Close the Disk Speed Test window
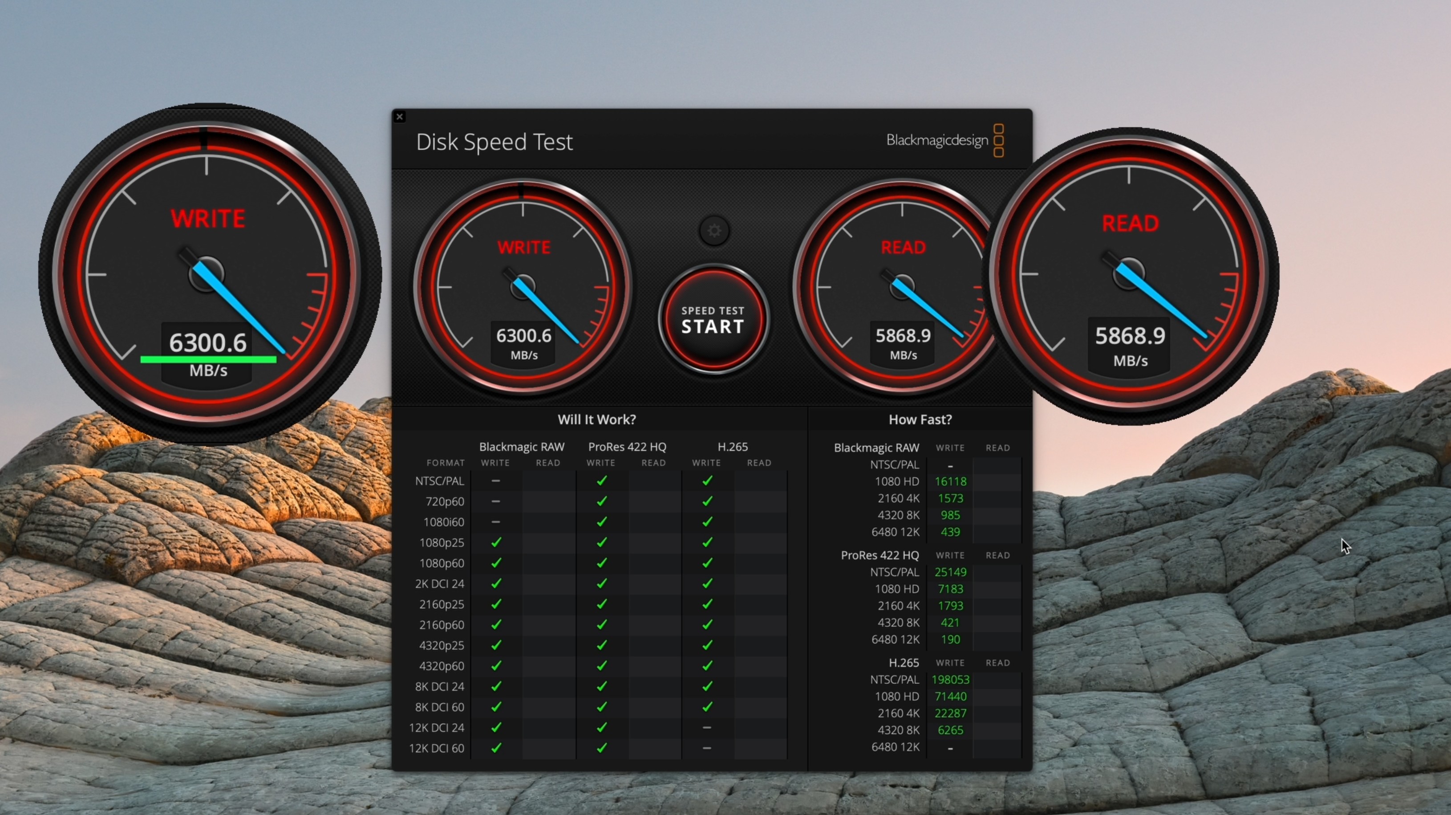 click(400, 117)
